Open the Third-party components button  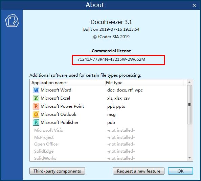pyautogui.click(x=57, y=171)
